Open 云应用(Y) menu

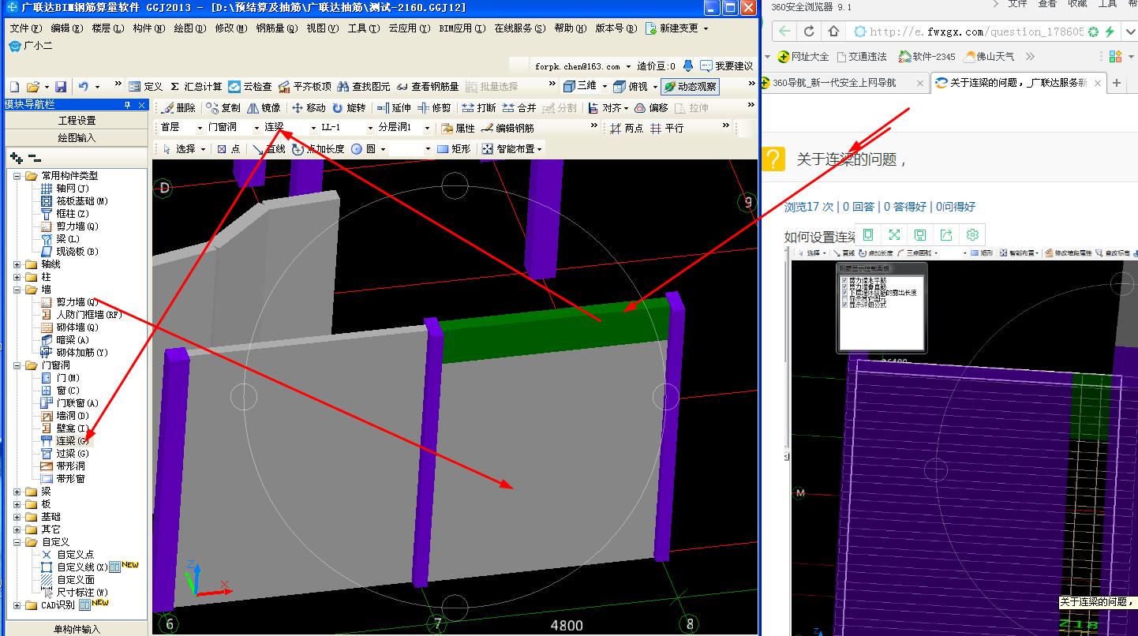[x=409, y=28]
